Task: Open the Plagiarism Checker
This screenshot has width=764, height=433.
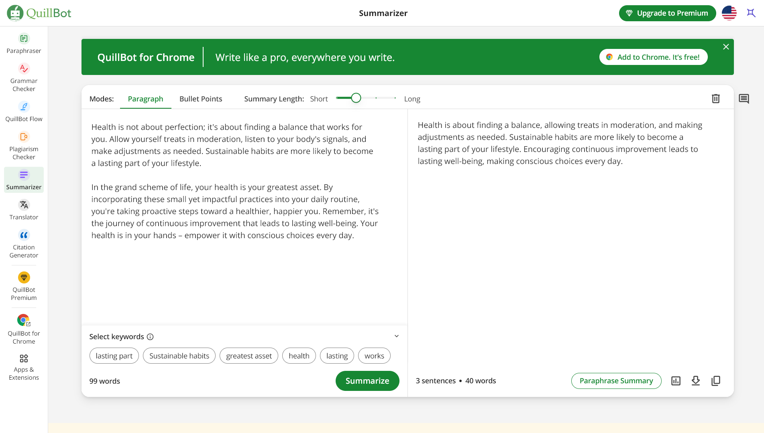Action: pos(24,146)
